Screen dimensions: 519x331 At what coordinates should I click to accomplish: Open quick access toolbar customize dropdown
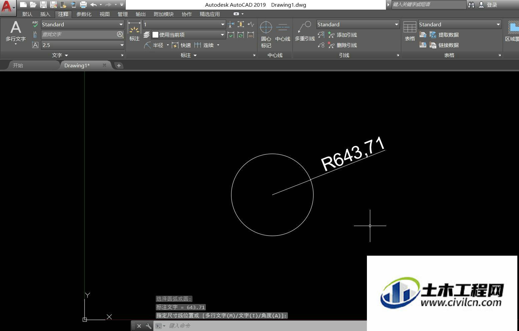[x=122, y=5]
